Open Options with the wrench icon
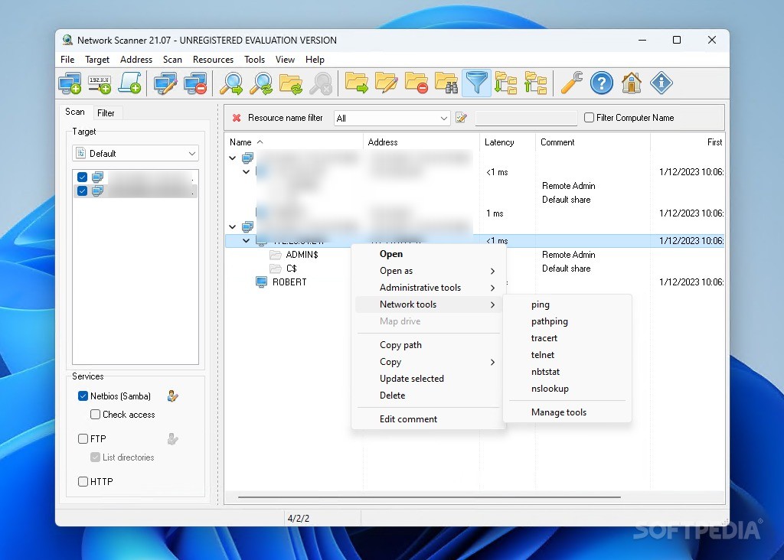 tap(571, 83)
